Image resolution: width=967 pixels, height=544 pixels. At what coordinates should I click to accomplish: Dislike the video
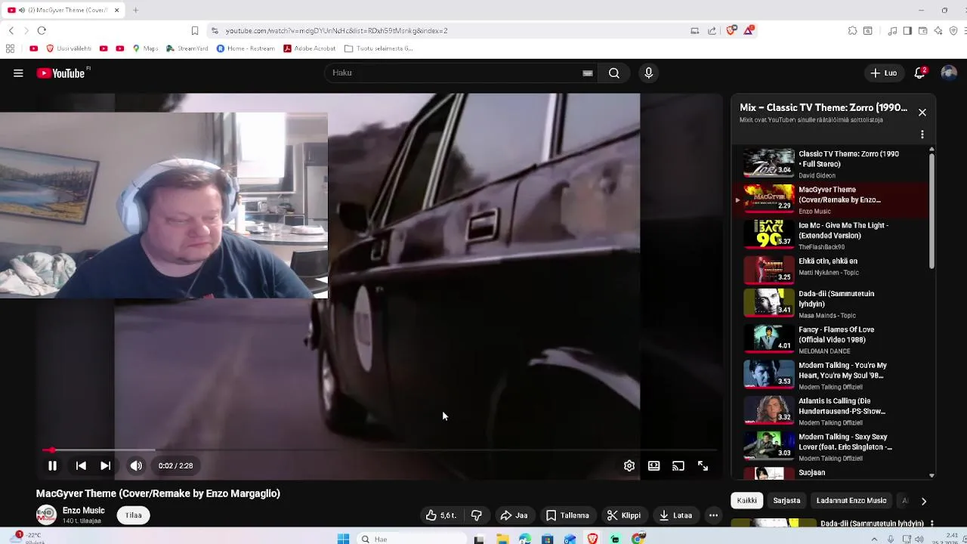click(x=477, y=515)
